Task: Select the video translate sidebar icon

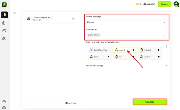Action: pyautogui.click(x=4, y=15)
